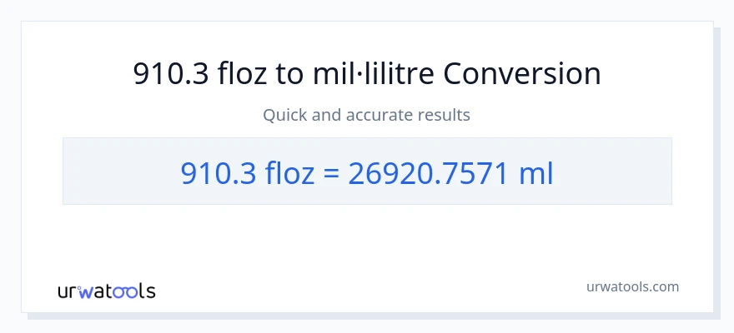Click the urwatools logo
The width and height of the screenshot is (734, 333).
coord(107,291)
